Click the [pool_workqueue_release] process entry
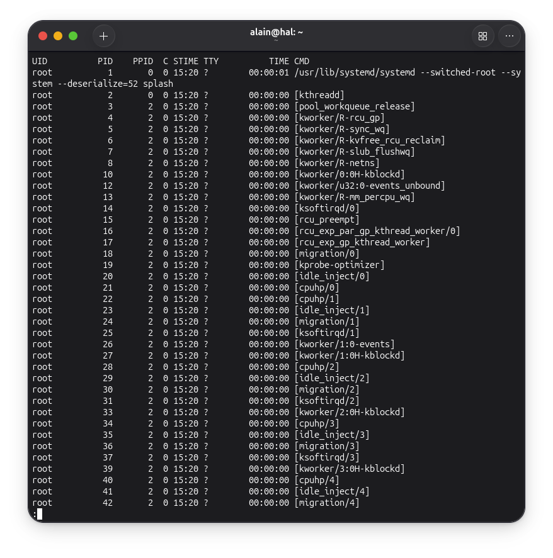This screenshot has height=558, width=553. pyautogui.click(x=355, y=106)
